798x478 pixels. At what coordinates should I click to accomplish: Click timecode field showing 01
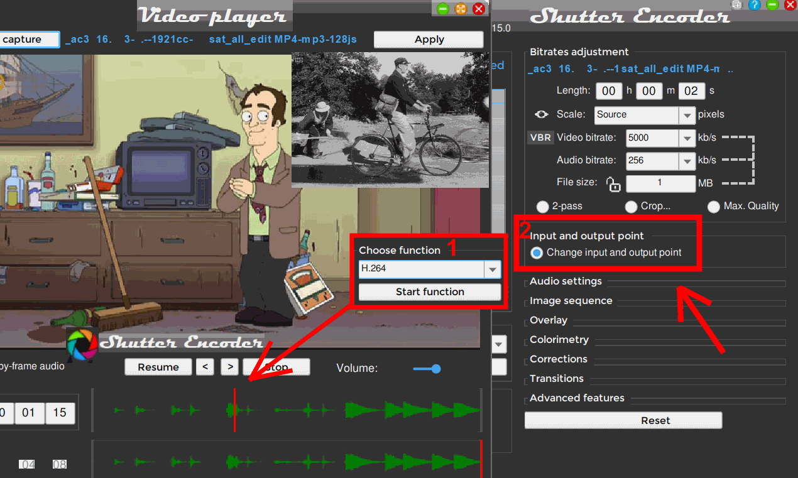tap(29, 413)
